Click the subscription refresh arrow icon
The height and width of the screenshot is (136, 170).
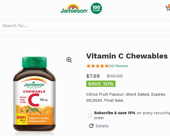pos(91,126)
